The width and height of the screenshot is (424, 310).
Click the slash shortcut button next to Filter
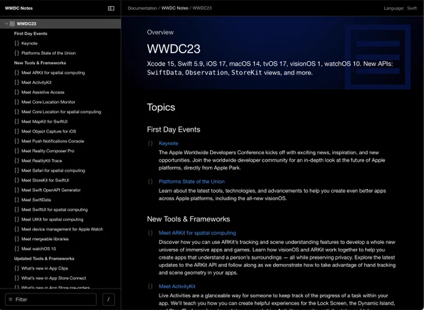coord(108,299)
